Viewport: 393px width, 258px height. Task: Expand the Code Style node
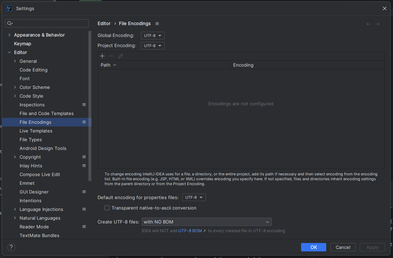[x=15, y=96]
